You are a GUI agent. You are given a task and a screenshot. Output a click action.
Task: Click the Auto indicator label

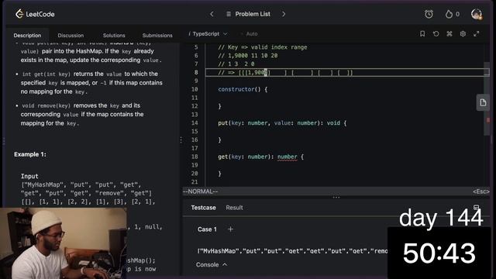(251, 34)
